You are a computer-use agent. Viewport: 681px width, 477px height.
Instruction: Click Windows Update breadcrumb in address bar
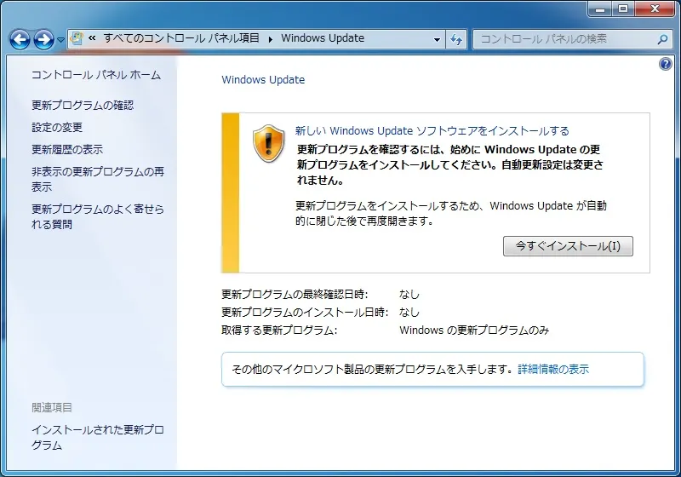click(x=323, y=38)
